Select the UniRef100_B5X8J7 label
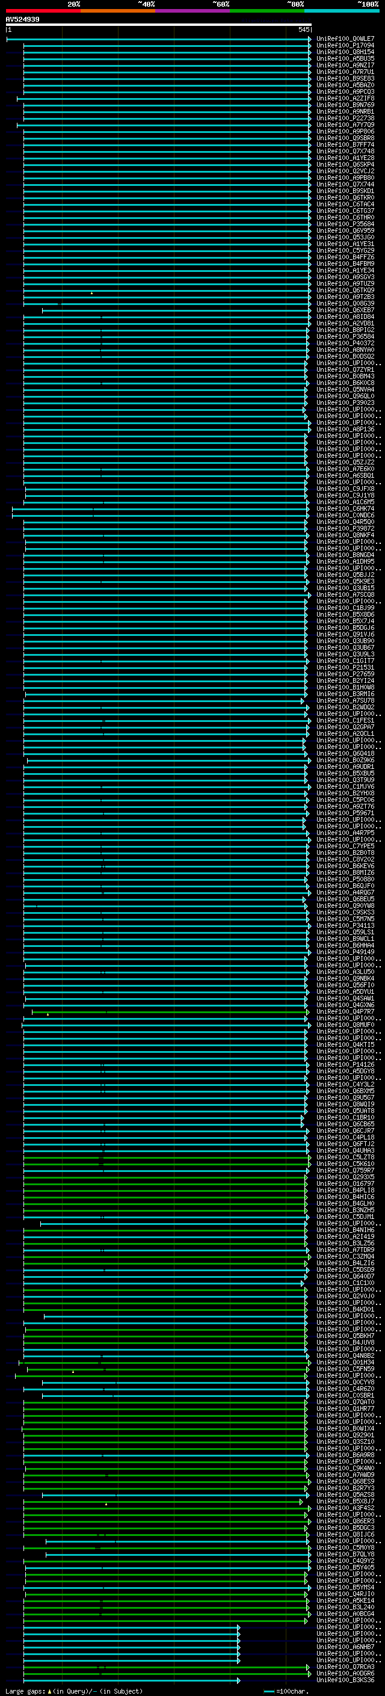 pos(345,1501)
